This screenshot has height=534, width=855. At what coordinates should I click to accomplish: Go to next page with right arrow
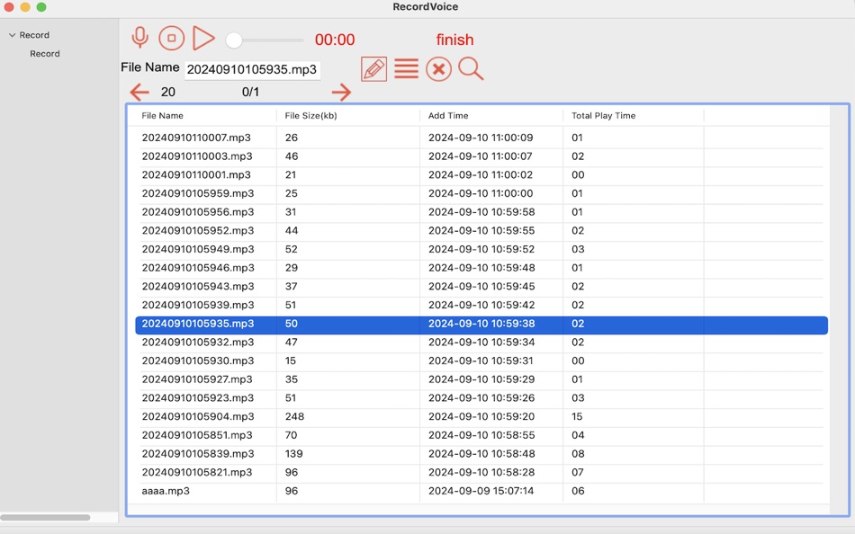(x=341, y=92)
